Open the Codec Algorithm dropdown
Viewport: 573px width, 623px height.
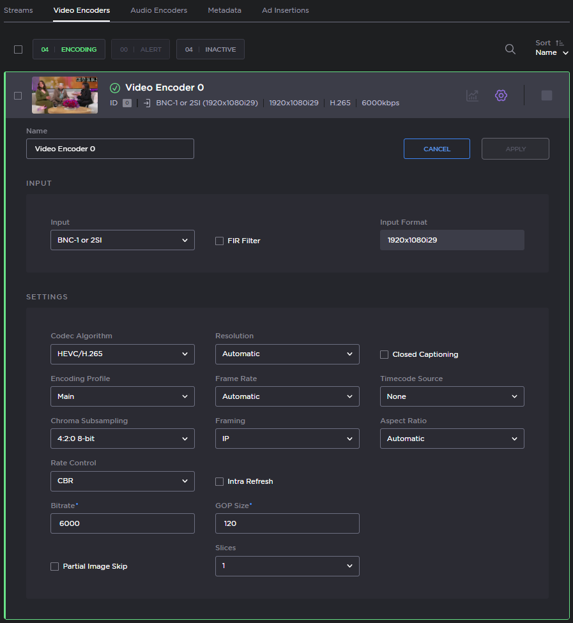click(x=122, y=354)
